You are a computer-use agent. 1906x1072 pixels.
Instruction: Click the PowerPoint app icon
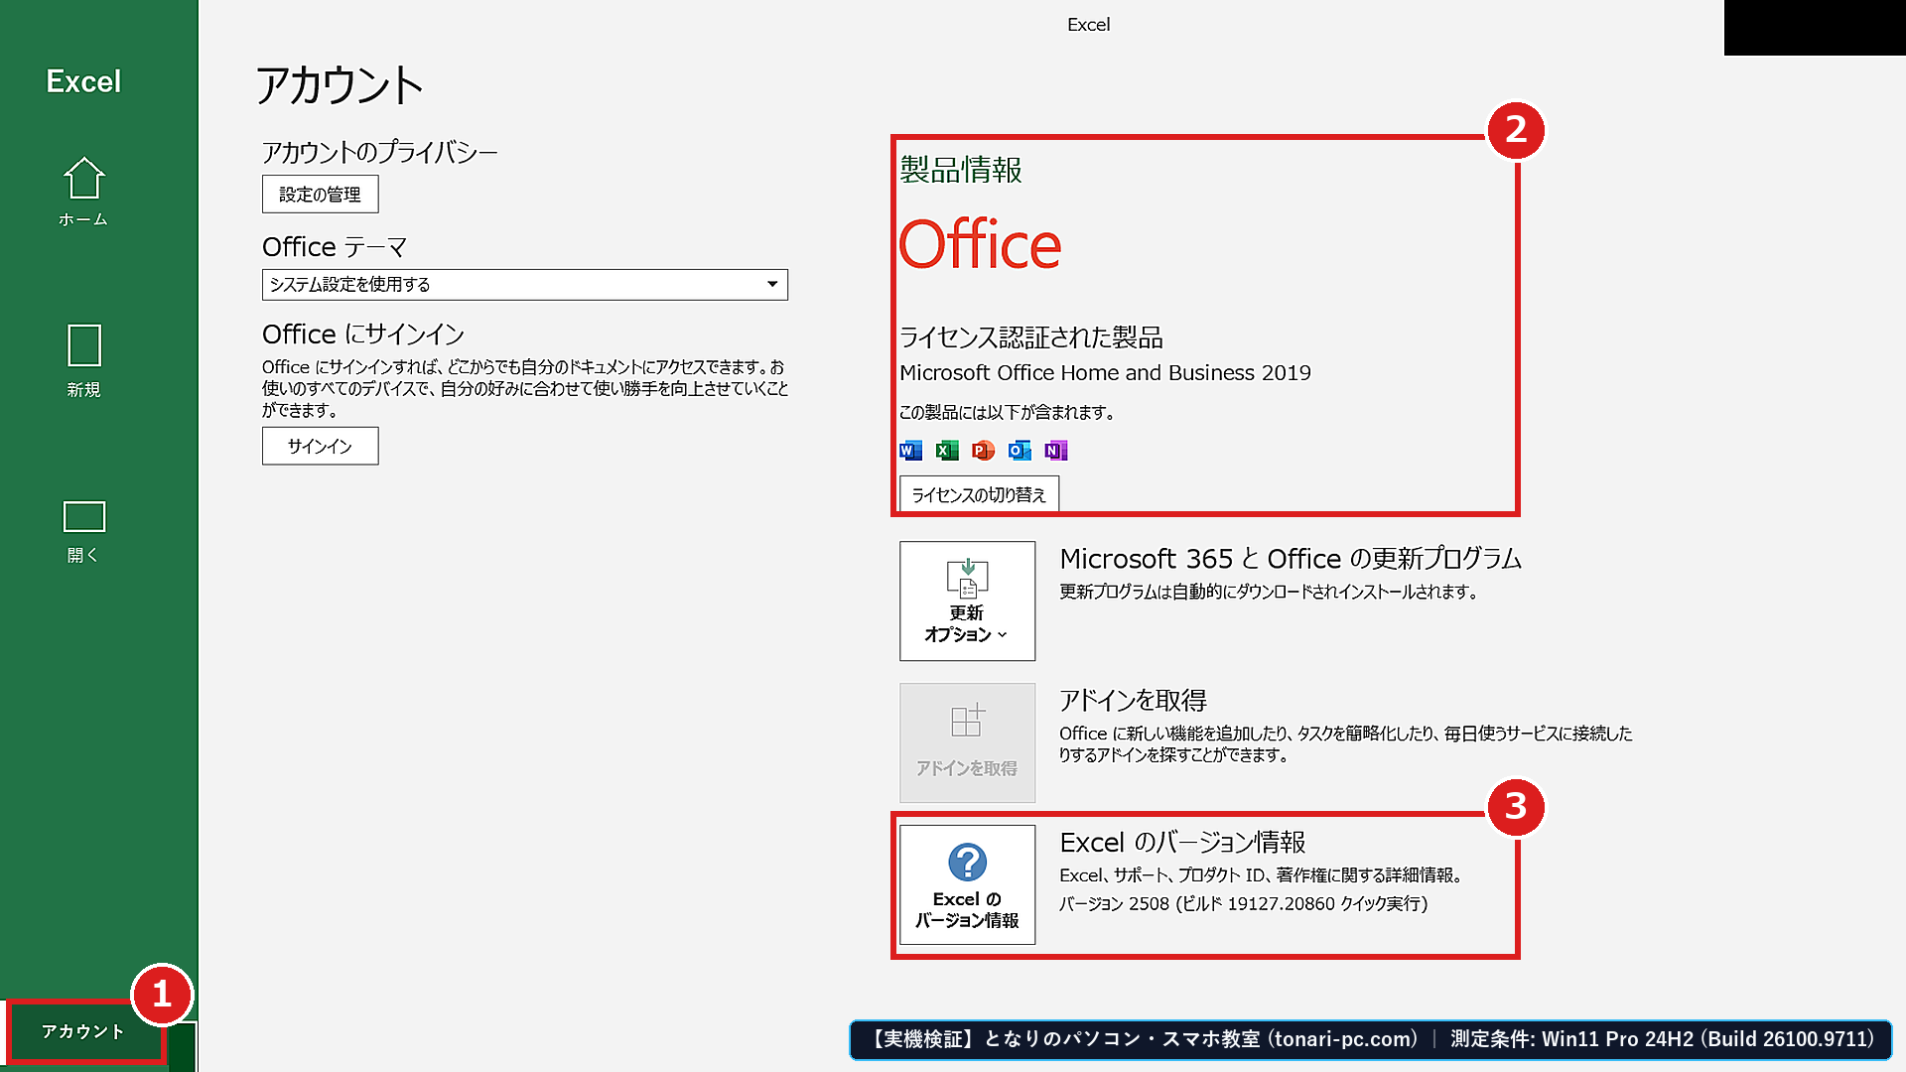pos(983,451)
